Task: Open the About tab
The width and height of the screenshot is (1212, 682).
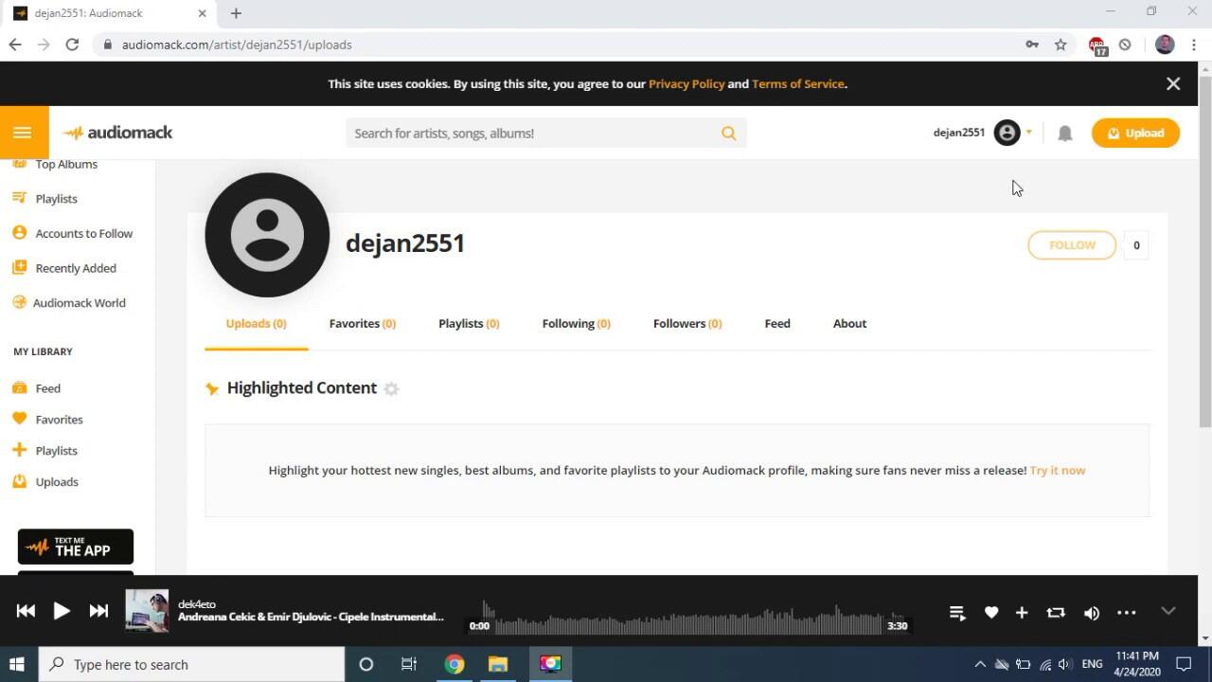Action: [x=849, y=324]
